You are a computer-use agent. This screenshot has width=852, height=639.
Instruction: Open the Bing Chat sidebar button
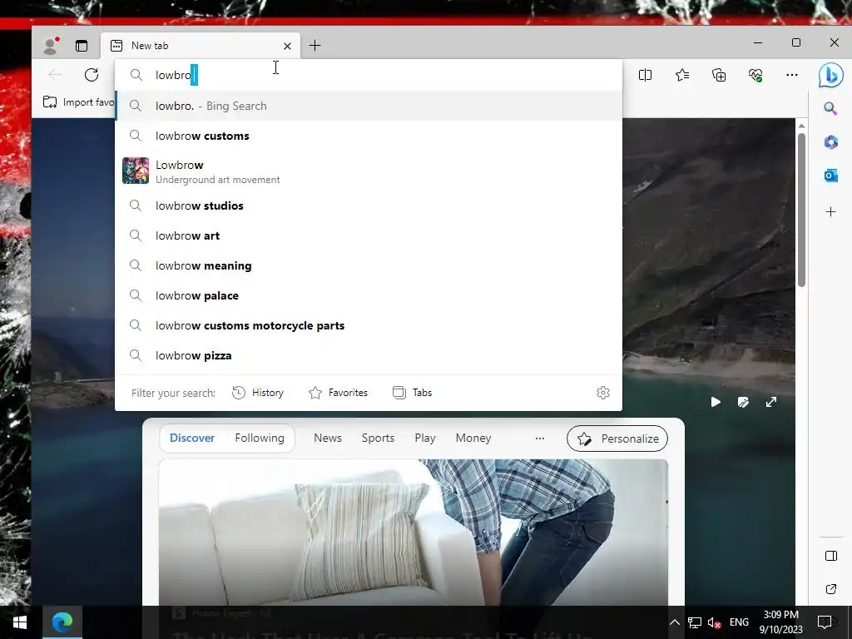pos(831,75)
